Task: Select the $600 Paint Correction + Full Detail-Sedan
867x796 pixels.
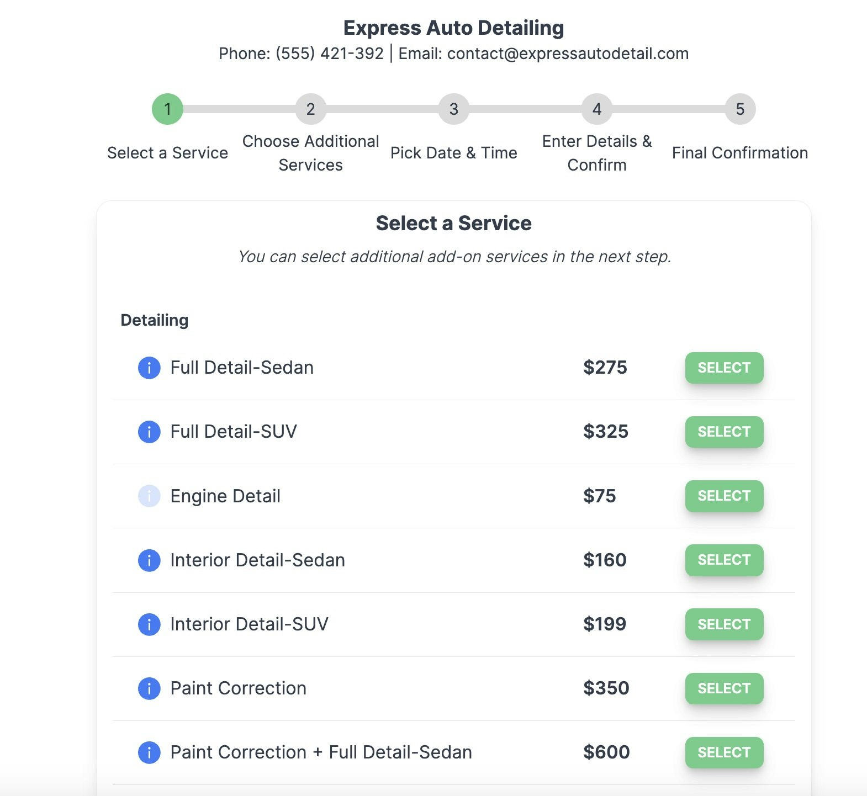Action: pos(724,752)
